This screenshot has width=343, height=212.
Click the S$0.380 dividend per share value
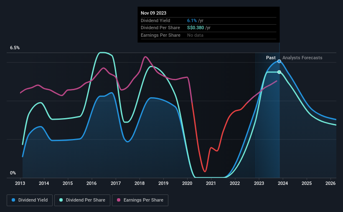coord(196,28)
